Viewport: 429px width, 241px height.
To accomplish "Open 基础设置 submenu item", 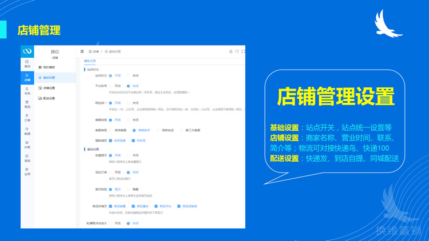I will click(x=55, y=78).
